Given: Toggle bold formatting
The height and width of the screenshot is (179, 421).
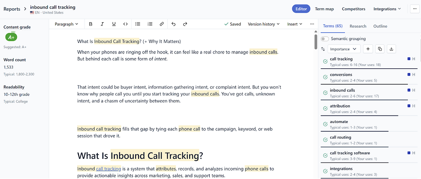Looking at the screenshot, I should [90, 24].
